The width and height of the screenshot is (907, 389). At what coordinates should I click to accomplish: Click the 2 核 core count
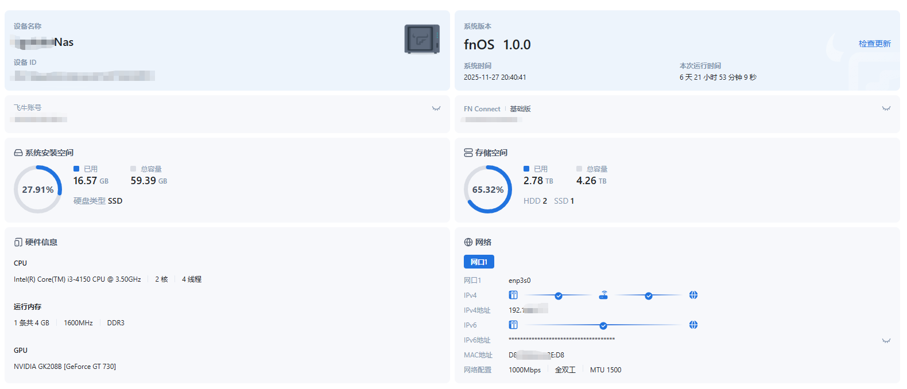[161, 279]
